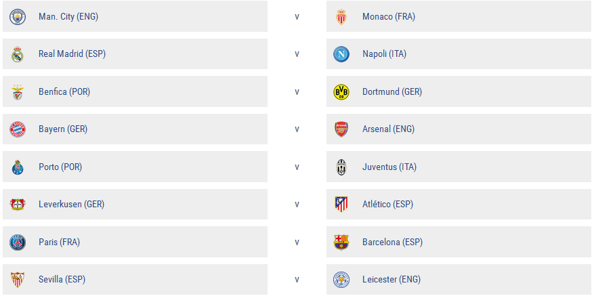The image size is (594, 296).
Task: Click the Real Madrid club crest
Action: (18, 54)
